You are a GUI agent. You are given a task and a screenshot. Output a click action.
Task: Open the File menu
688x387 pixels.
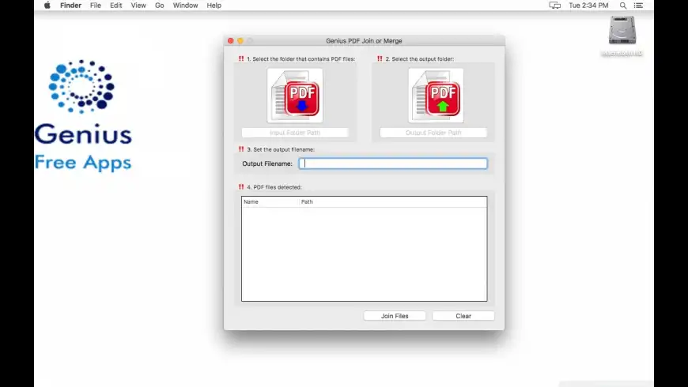pos(95,6)
